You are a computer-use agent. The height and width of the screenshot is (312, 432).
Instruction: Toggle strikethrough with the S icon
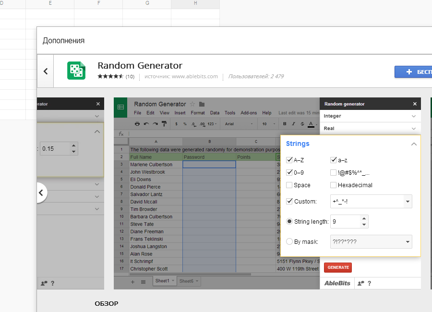pyautogui.click(x=302, y=124)
